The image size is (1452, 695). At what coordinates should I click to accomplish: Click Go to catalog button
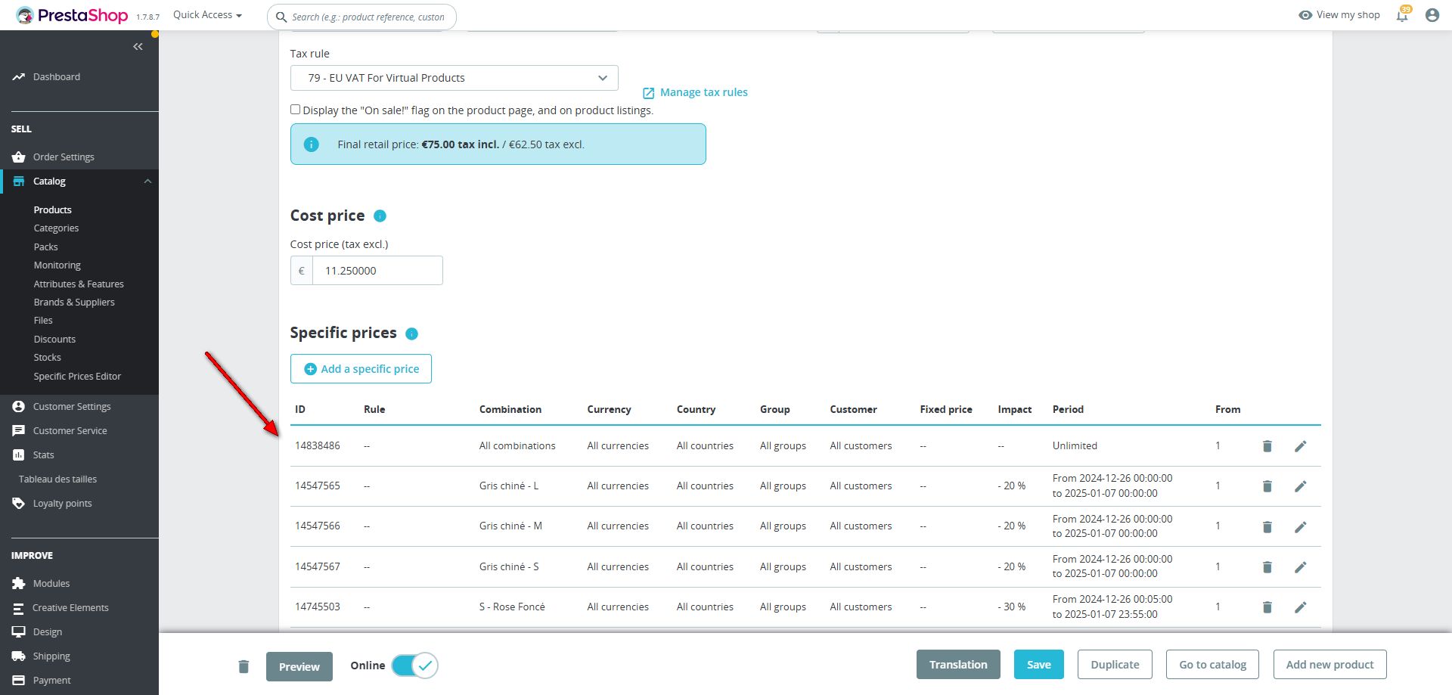pos(1212,665)
